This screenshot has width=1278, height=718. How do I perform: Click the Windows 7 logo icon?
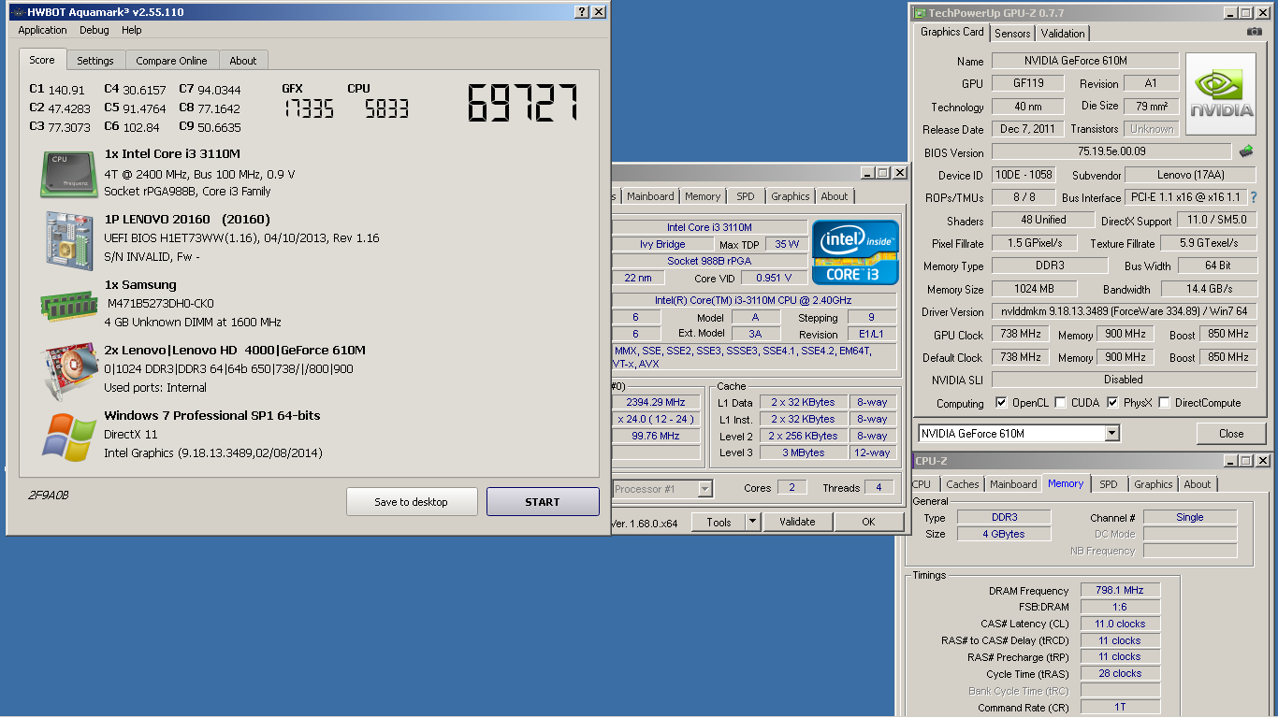[69, 437]
